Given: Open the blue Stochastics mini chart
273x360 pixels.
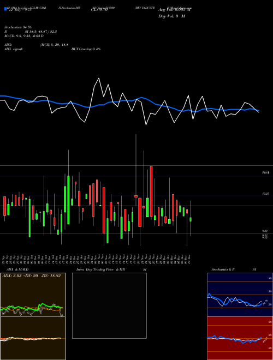Looking at the screenshot, I should tap(240, 295).
